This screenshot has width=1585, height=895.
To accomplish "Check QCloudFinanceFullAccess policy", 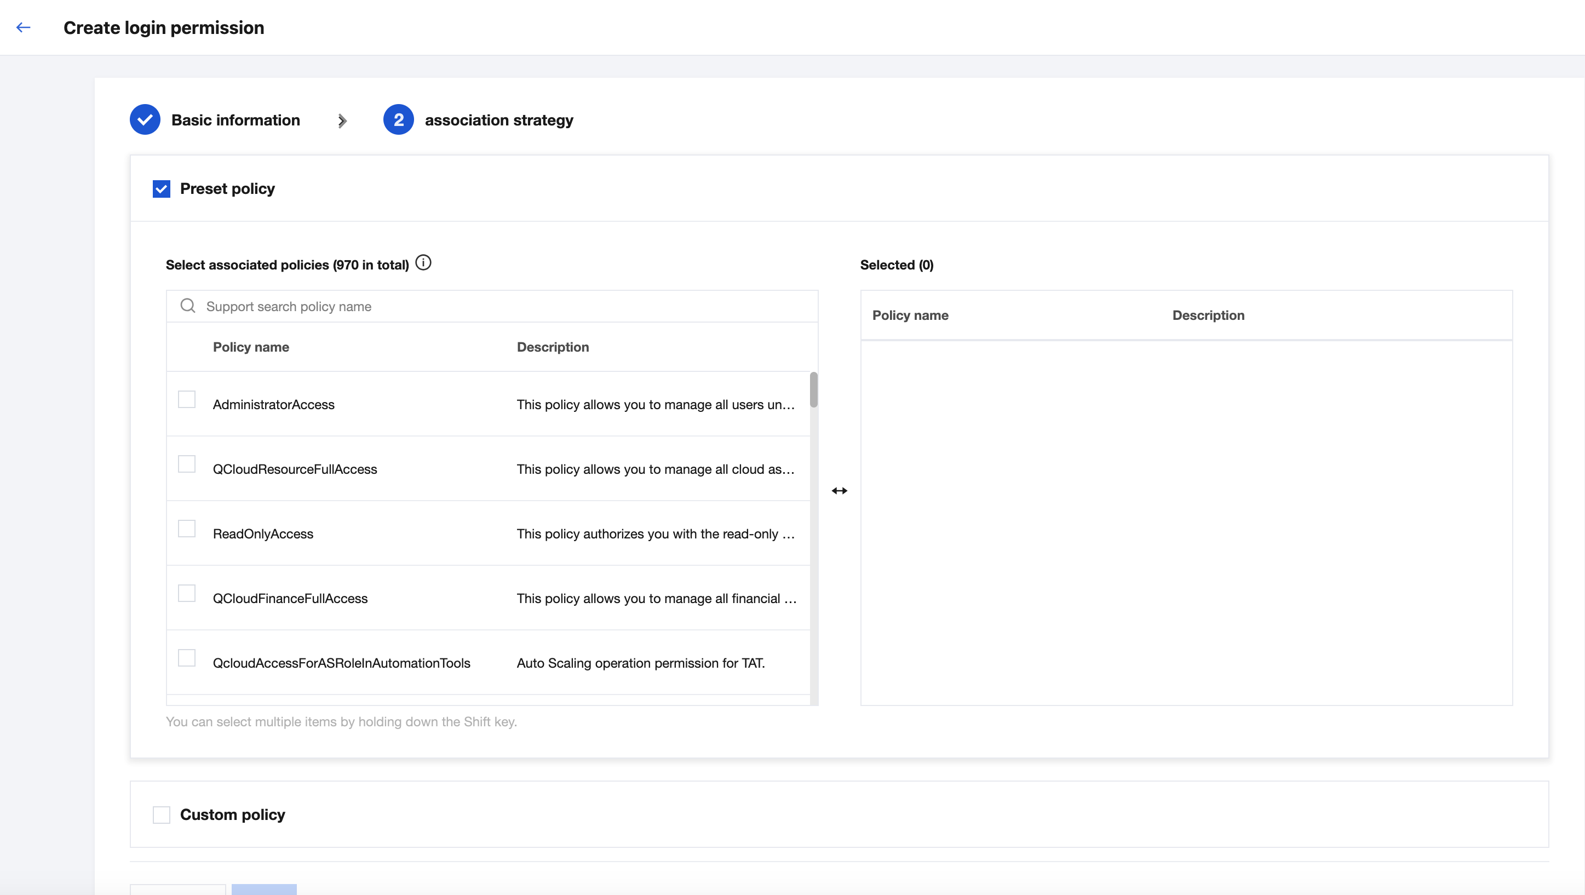I will [186, 593].
